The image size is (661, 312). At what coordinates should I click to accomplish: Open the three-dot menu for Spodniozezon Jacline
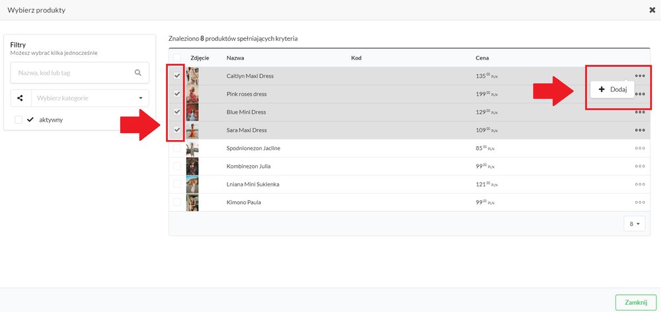coord(639,149)
